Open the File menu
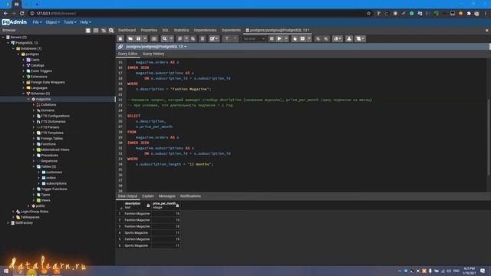The height and width of the screenshot is (276, 491). (x=37, y=22)
